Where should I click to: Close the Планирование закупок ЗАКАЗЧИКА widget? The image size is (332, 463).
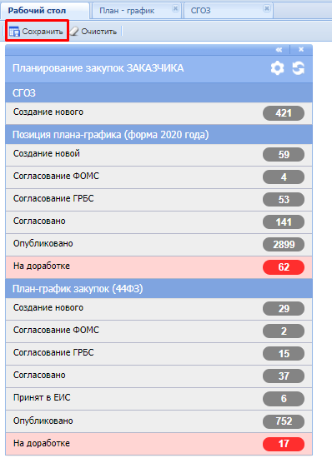(x=301, y=50)
